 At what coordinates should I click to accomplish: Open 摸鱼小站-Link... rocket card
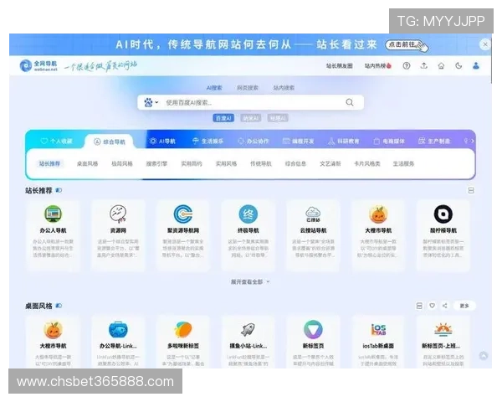[248, 343]
